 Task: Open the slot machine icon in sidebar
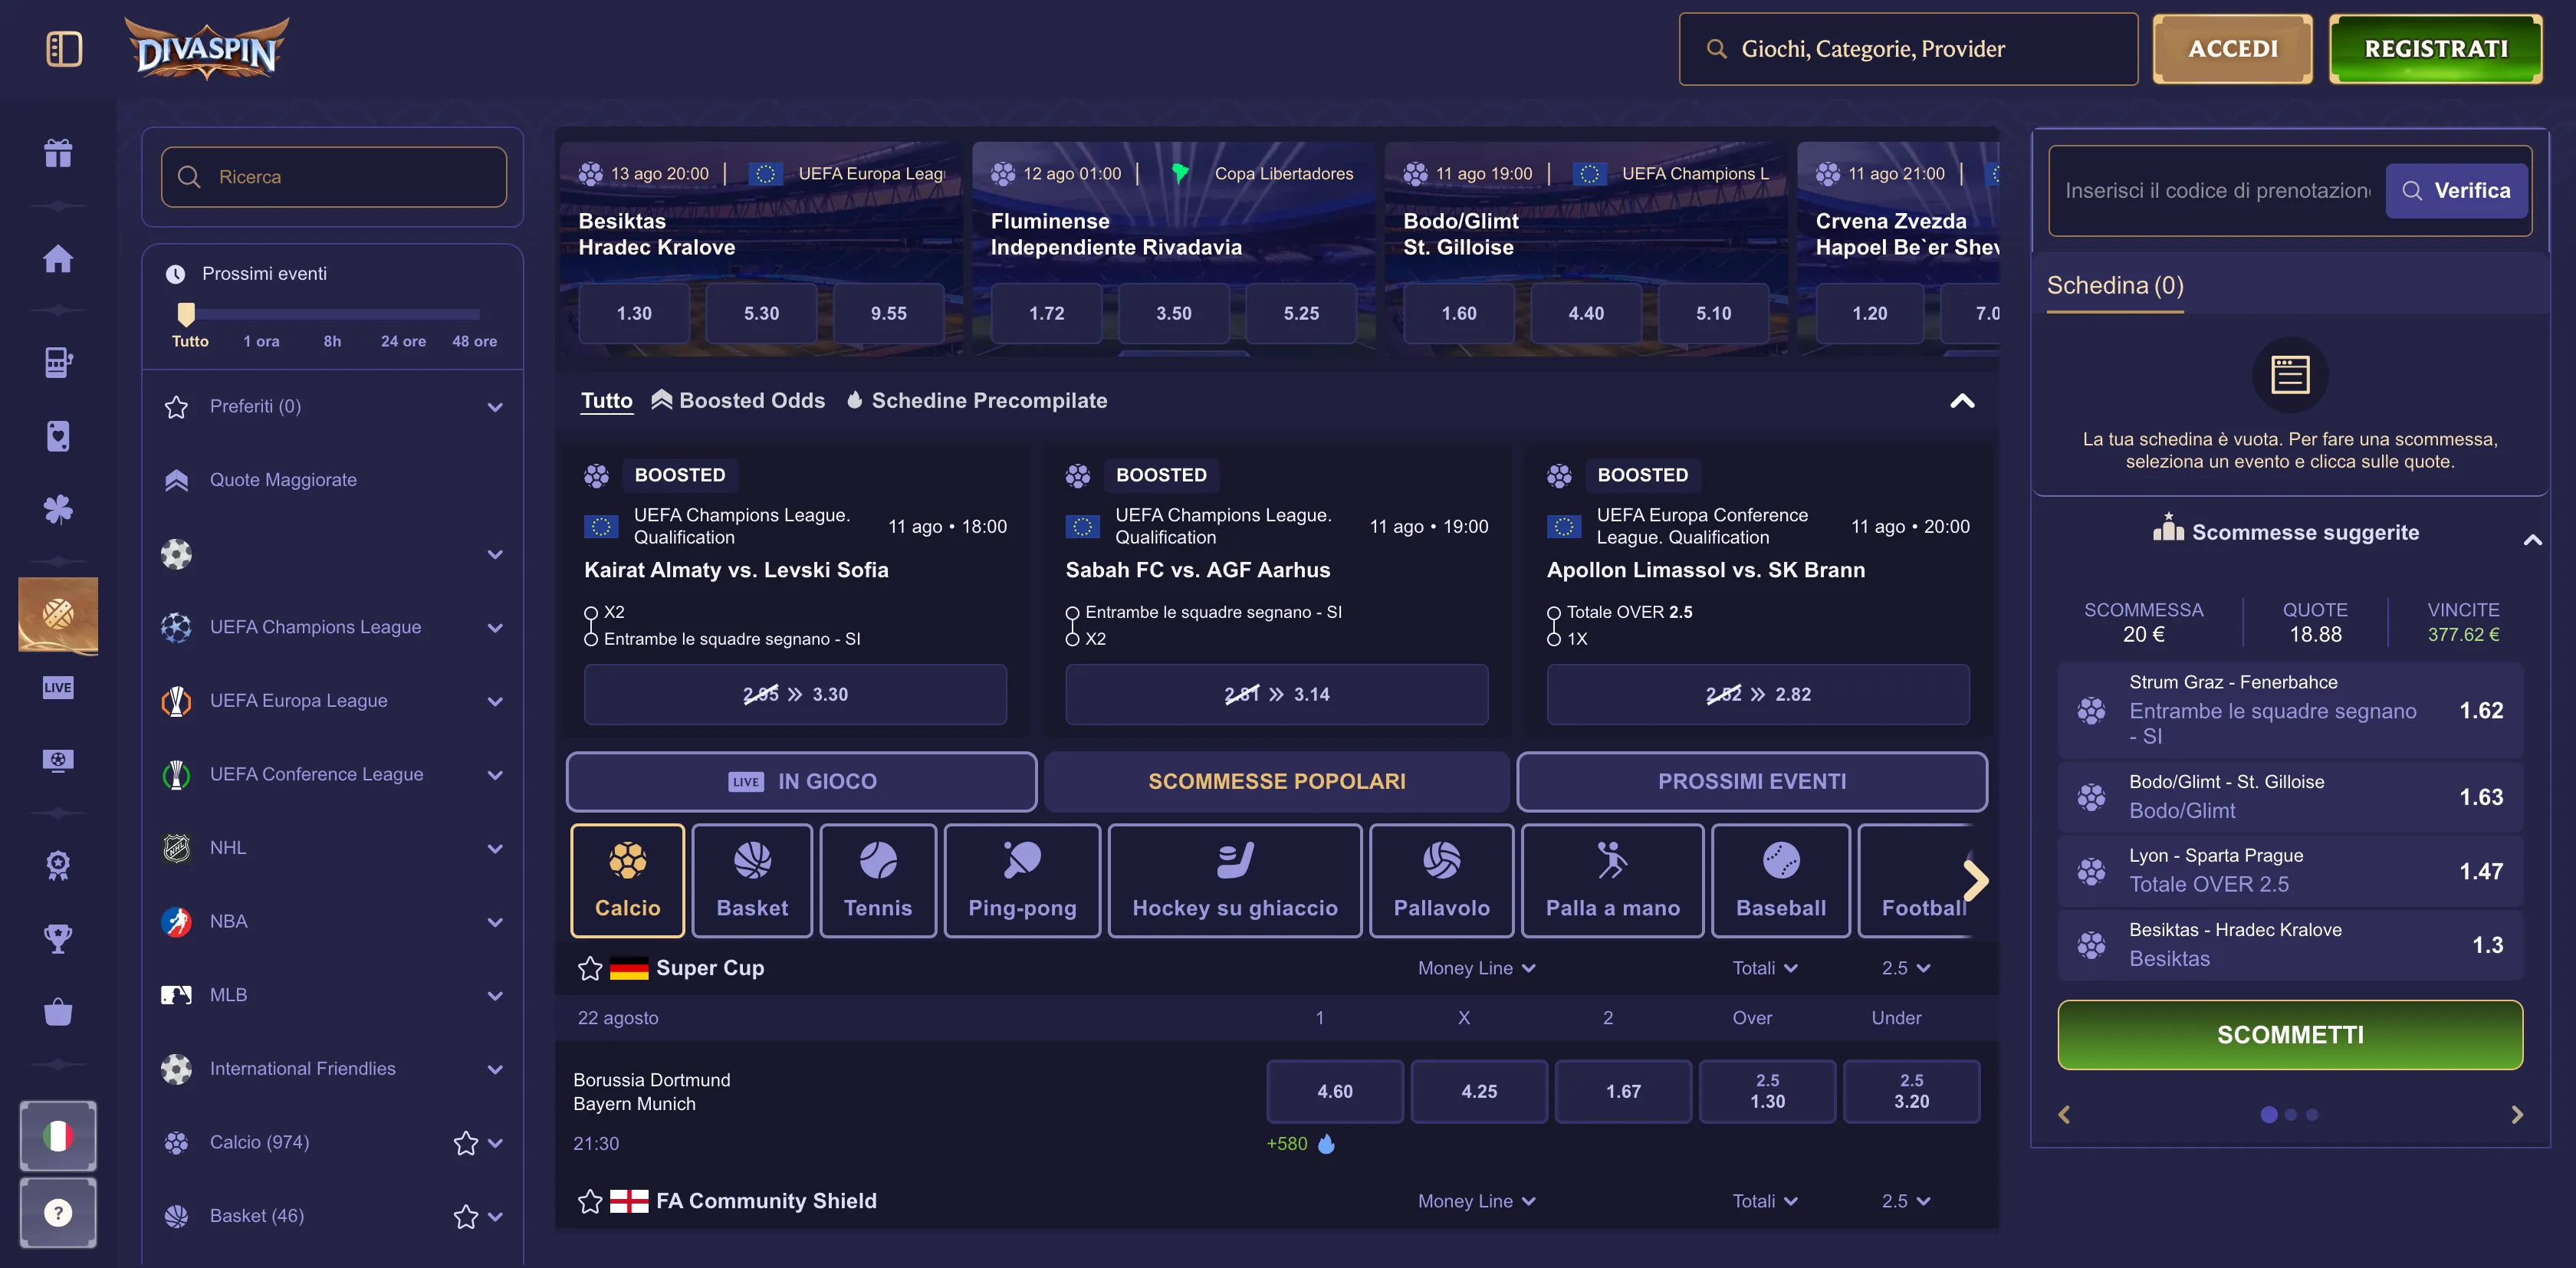[58, 363]
